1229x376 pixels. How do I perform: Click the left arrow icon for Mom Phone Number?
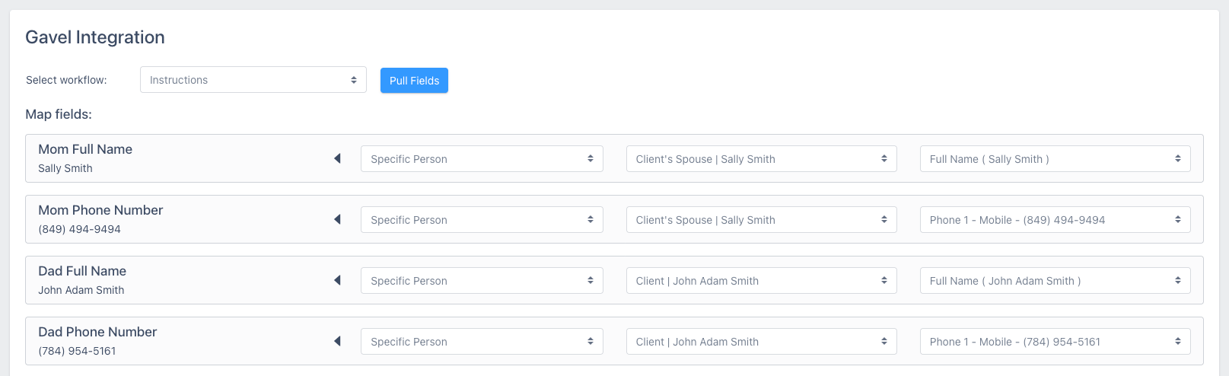tap(337, 219)
